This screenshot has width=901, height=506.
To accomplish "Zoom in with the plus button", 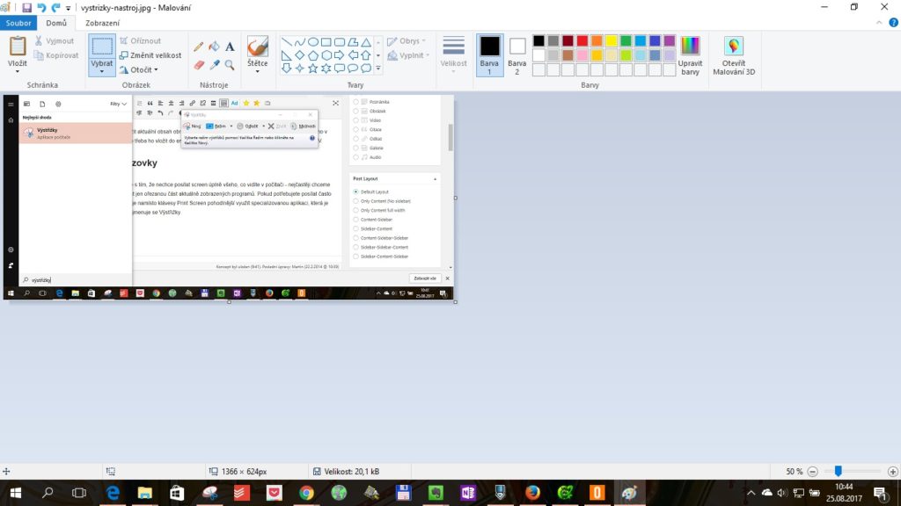I will pos(892,472).
